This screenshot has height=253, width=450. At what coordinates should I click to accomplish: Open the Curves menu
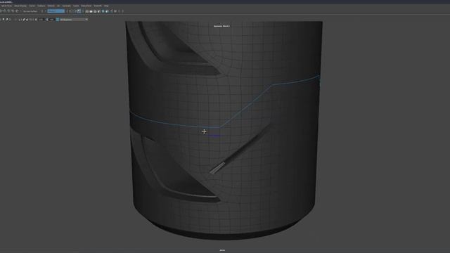[x=32, y=6]
